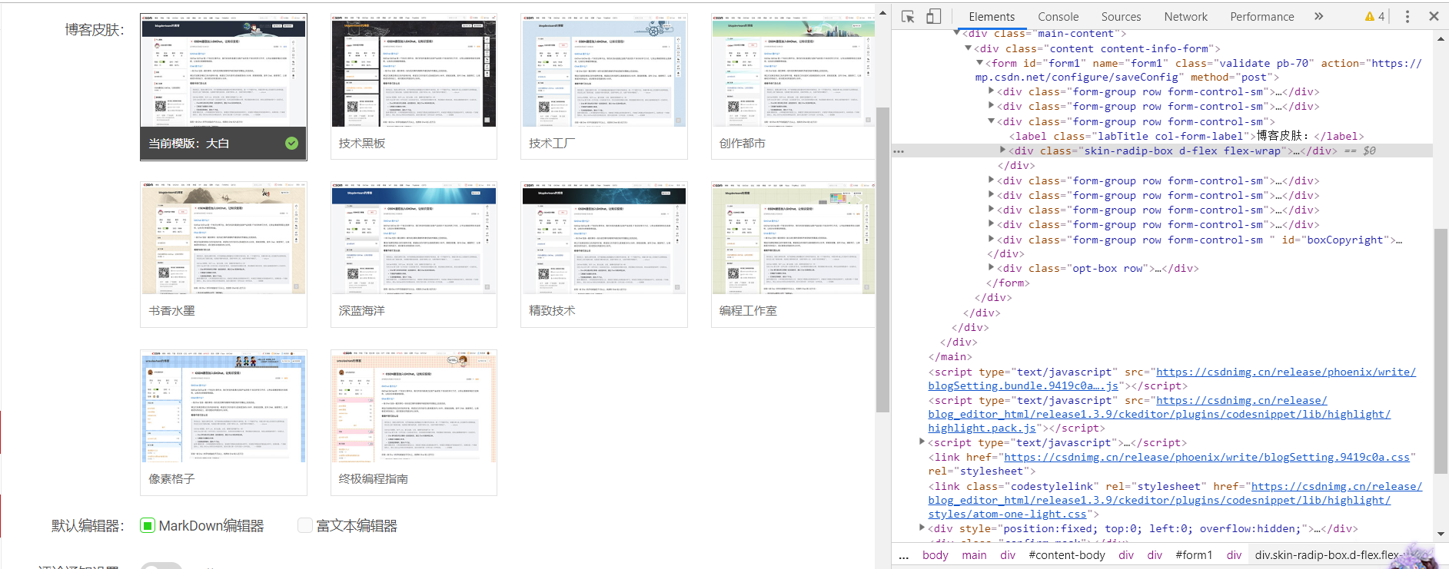This screenshot has height=569, width=1449.
Task: Click the 博客皮肤 label text
Action: pos(95,30)
